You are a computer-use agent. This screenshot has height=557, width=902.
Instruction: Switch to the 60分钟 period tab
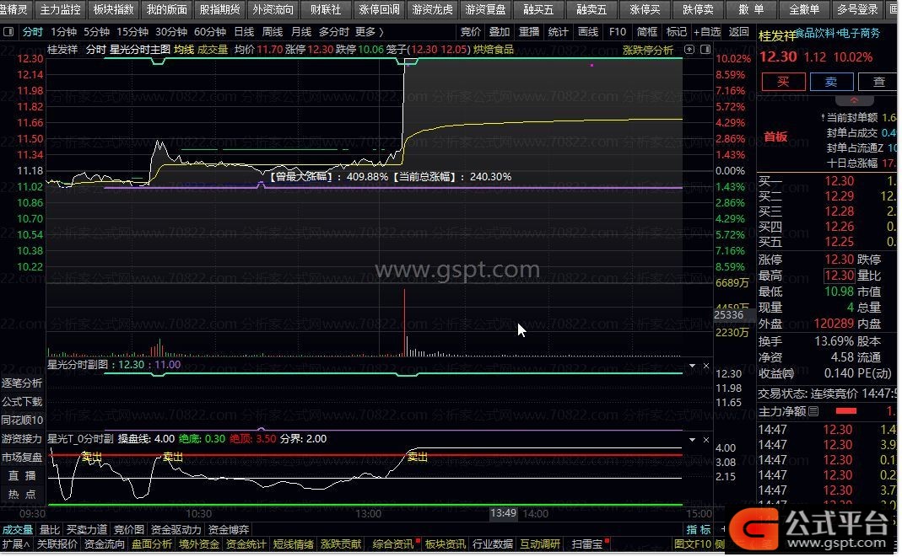click(x=210, y=32)
